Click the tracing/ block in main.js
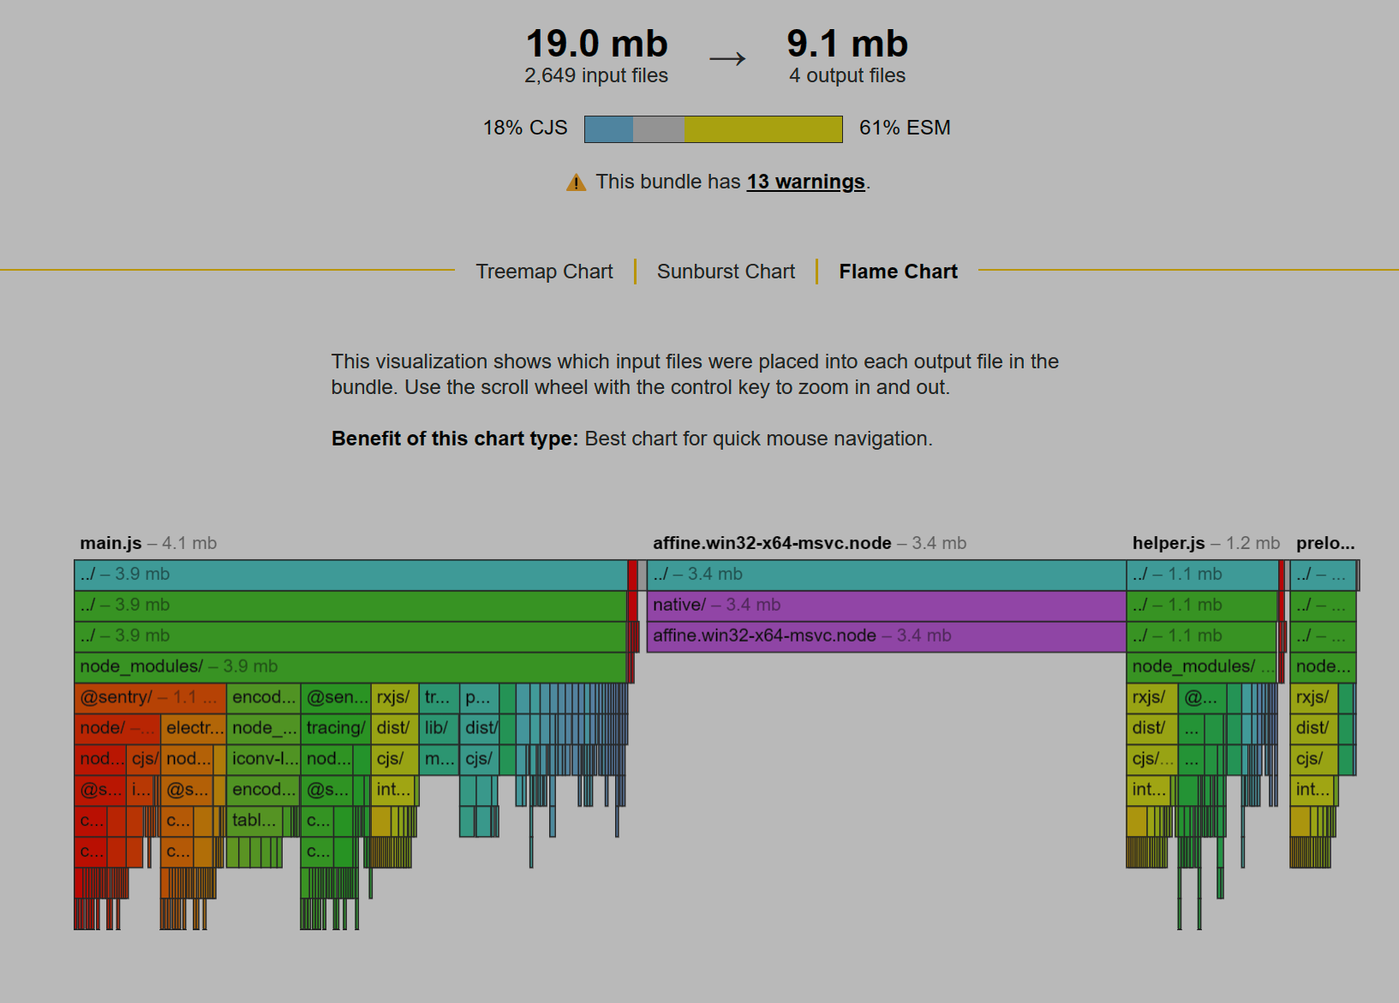Image resolution: width=1399 pixels, height=1003 pixels. pyautogui.click(x=335, y=728)
